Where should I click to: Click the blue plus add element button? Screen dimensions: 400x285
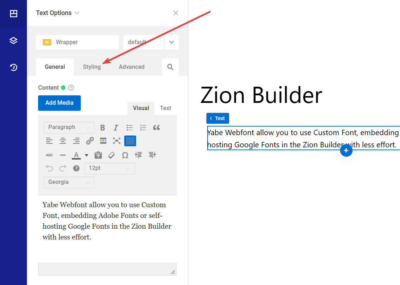(x=346, y=151)
